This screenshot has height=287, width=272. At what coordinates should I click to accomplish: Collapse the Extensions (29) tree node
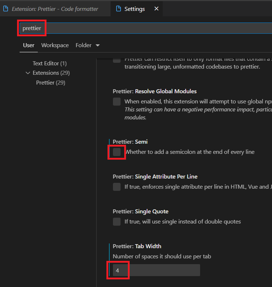tap(28, 73)
